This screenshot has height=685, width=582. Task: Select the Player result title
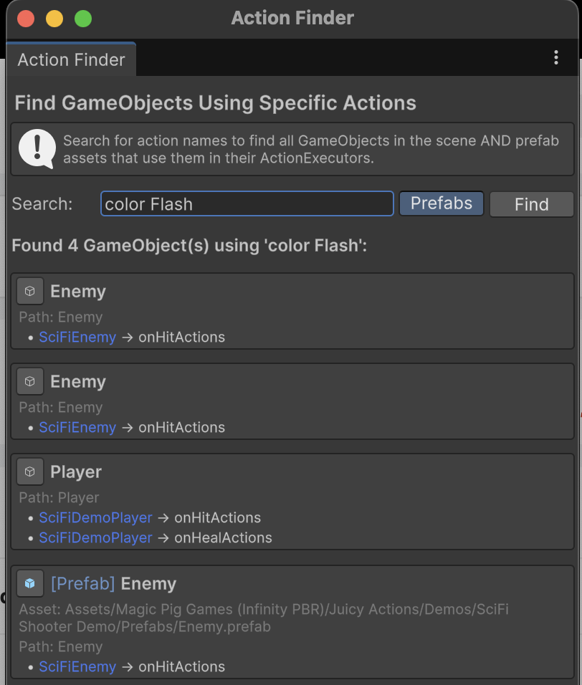[x=76, y=472]
